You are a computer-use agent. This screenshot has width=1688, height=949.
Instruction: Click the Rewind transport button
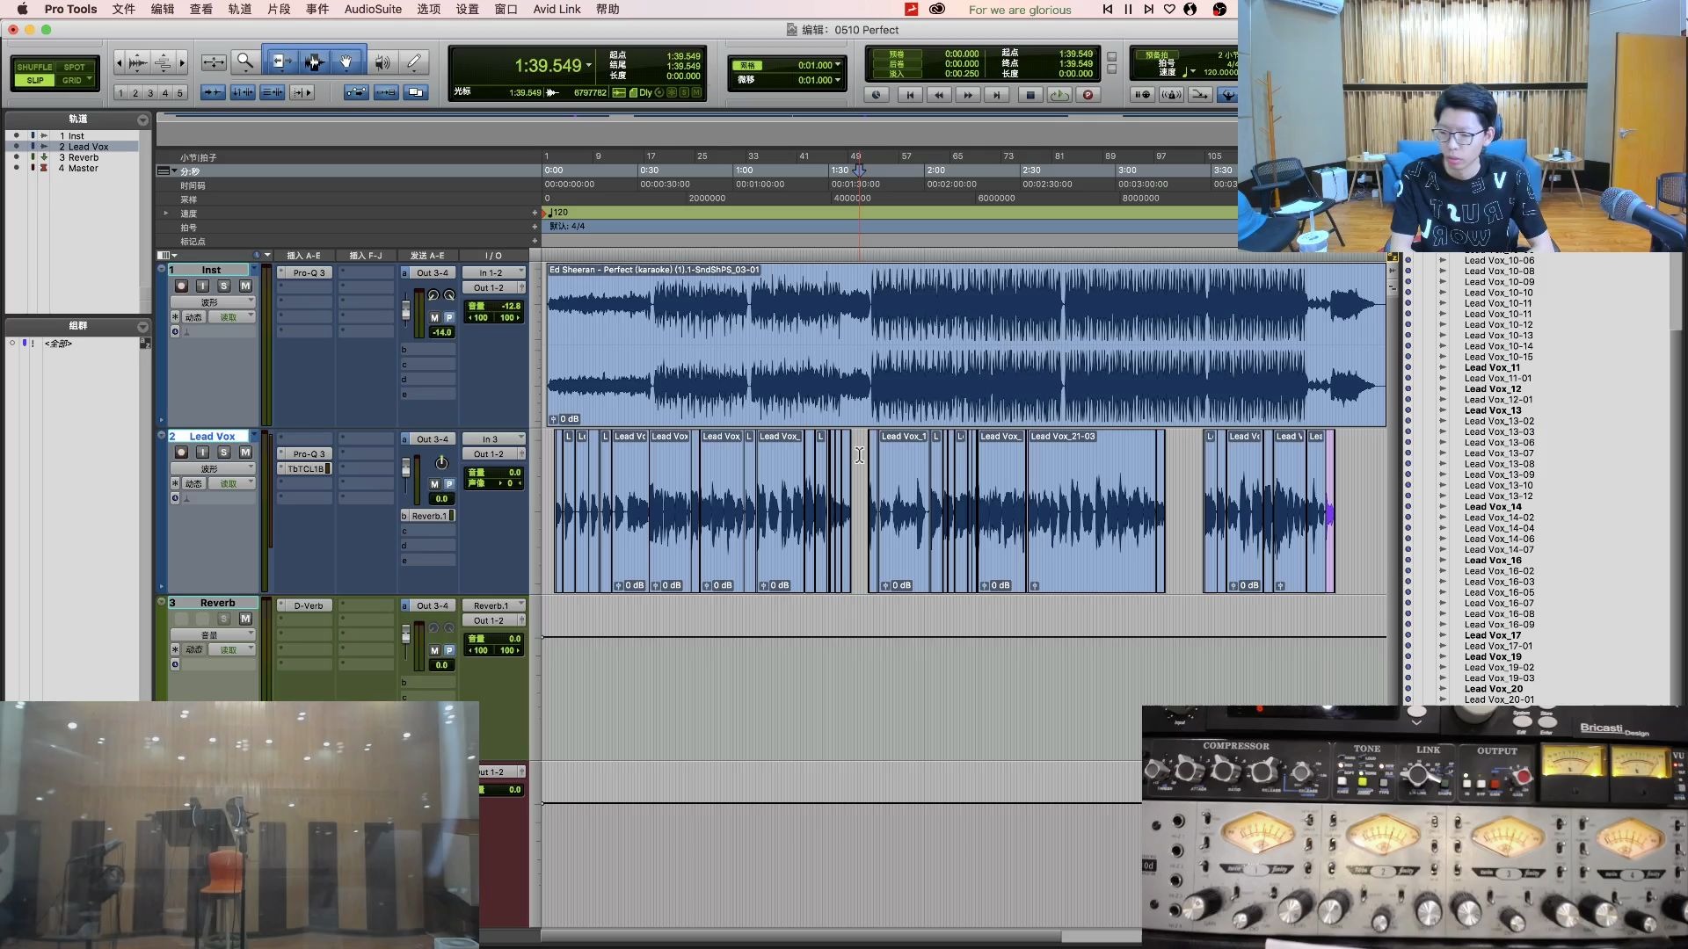939,95
